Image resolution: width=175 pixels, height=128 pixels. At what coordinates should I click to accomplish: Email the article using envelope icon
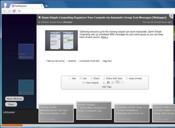tap(112, 83)
